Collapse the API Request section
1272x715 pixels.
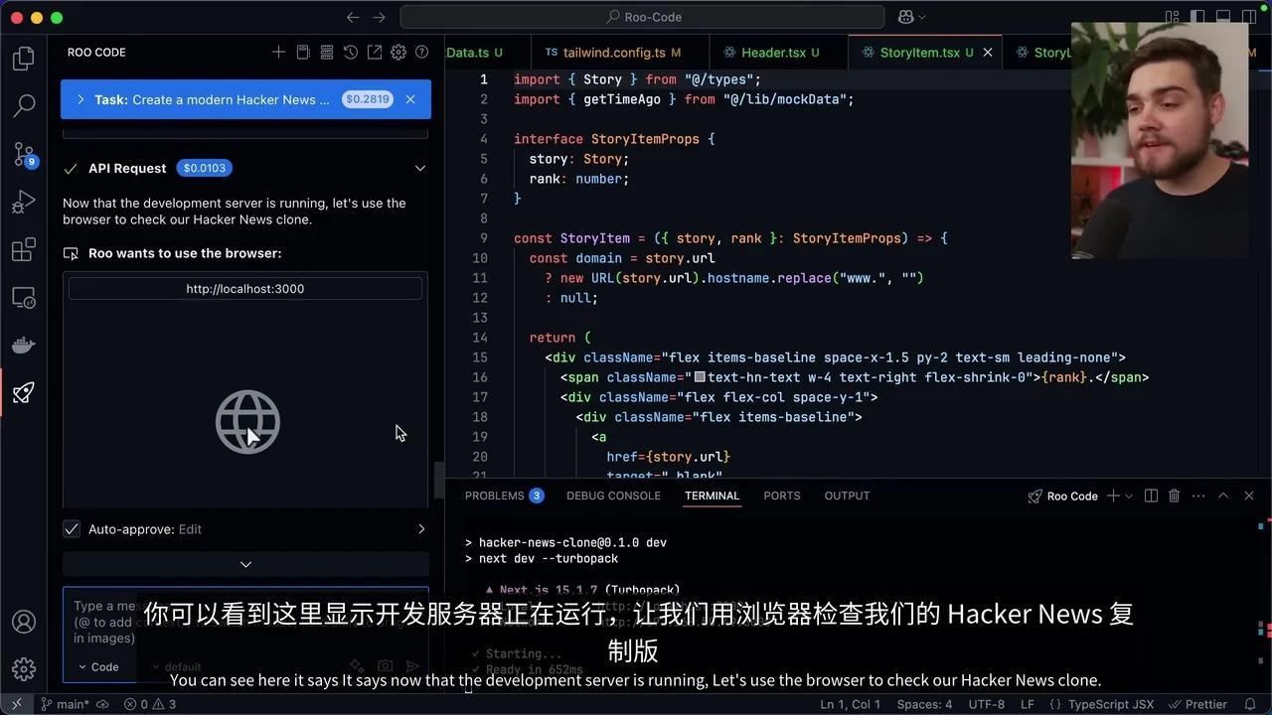coord(420,168)
